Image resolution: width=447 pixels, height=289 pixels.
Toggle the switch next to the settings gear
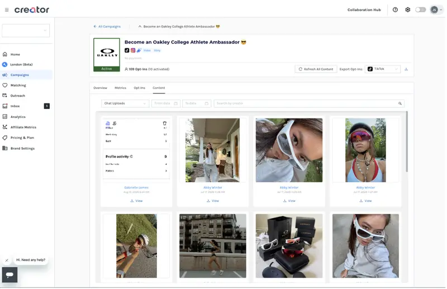420,10
